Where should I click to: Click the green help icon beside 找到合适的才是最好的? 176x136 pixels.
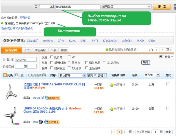[x=107, y=49]
